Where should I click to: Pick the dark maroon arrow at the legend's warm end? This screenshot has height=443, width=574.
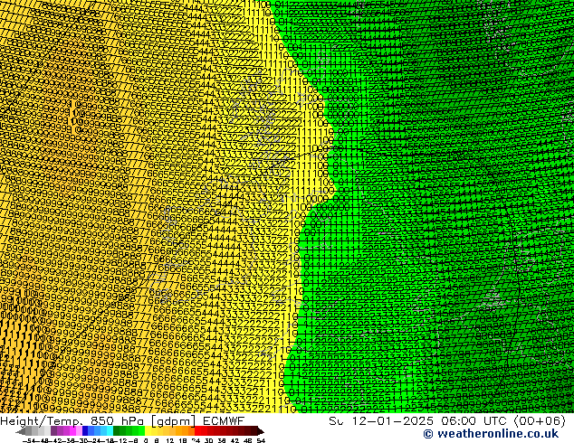pos(261,432)
